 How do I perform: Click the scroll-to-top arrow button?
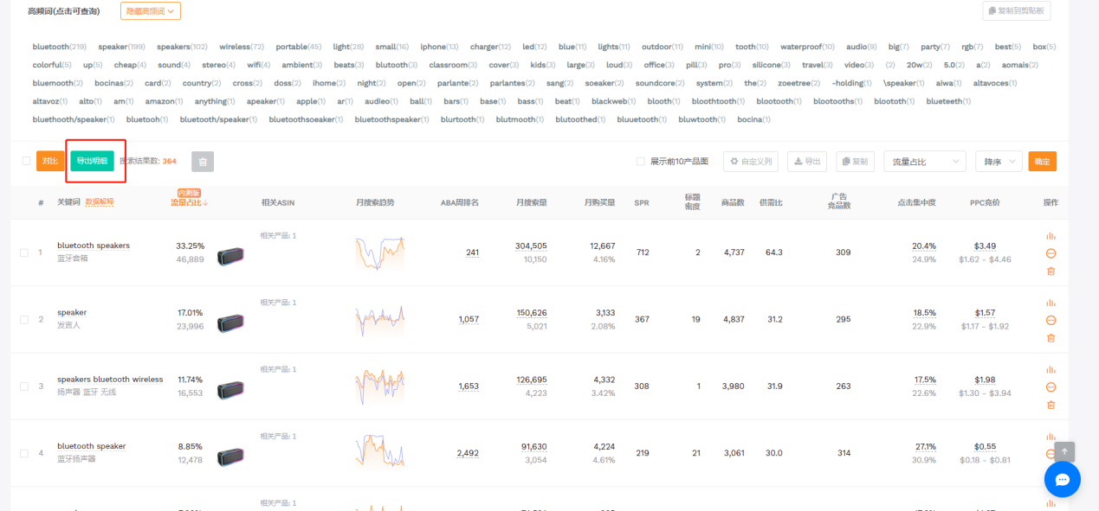1064,451
